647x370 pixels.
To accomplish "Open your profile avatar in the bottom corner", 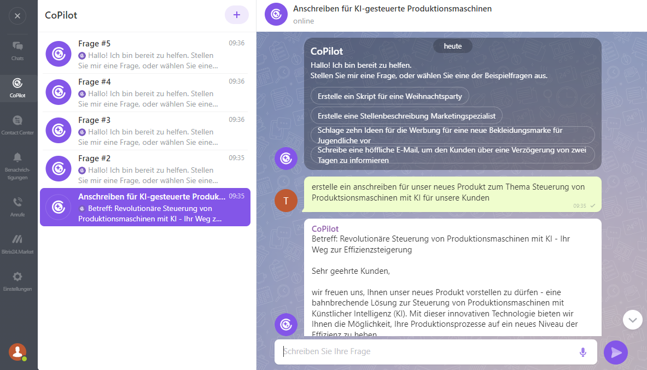I will pyautogui.click(x=18, y=353).
